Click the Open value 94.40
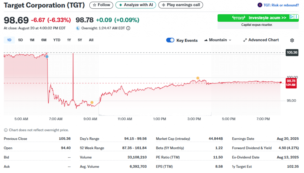This screenshot has height=173, width=304. coord(66,148)
